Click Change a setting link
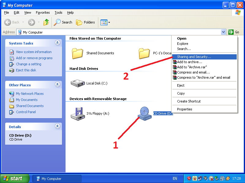Screen dimensions: 245x183 click(28, 64)
